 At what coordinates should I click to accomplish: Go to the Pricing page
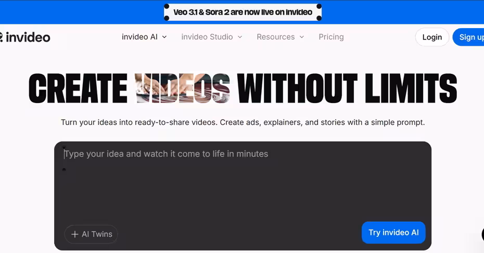[331, 37]
